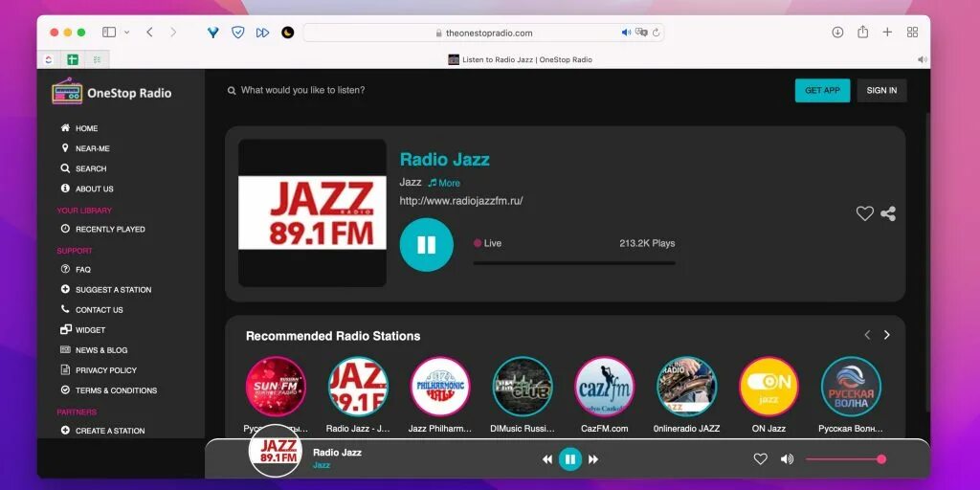Open CazFM.com station icon
Image resolution: width=980 pixels, height=490 pixels.
coord(605,387)
